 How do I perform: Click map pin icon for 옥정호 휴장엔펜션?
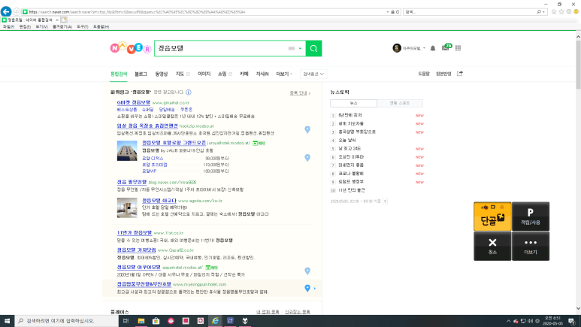(x=307, y=129)
